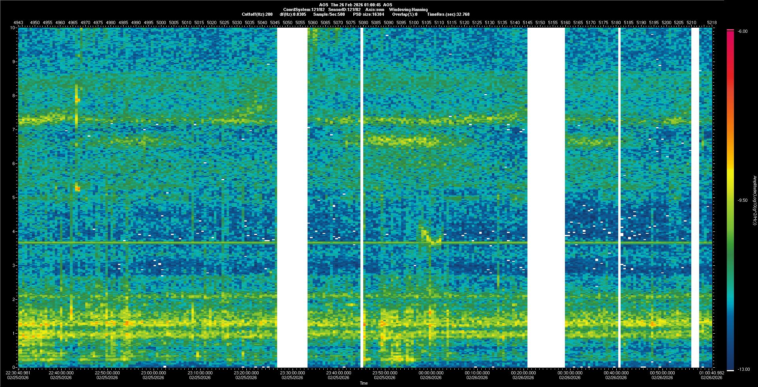Click the "00:10:00.000" time label

pos(477,373)
